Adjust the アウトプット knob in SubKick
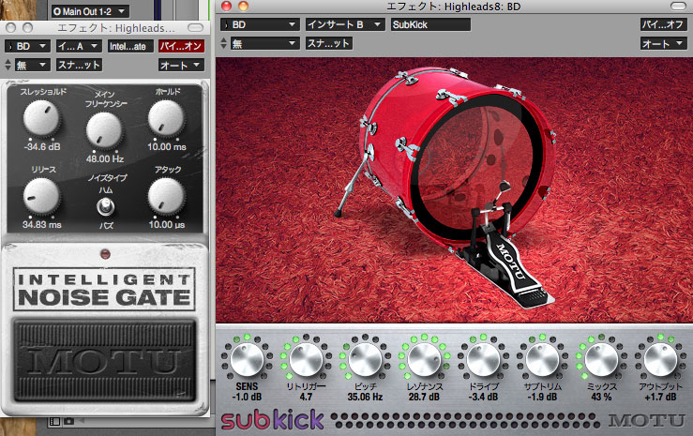 (660, 359)
